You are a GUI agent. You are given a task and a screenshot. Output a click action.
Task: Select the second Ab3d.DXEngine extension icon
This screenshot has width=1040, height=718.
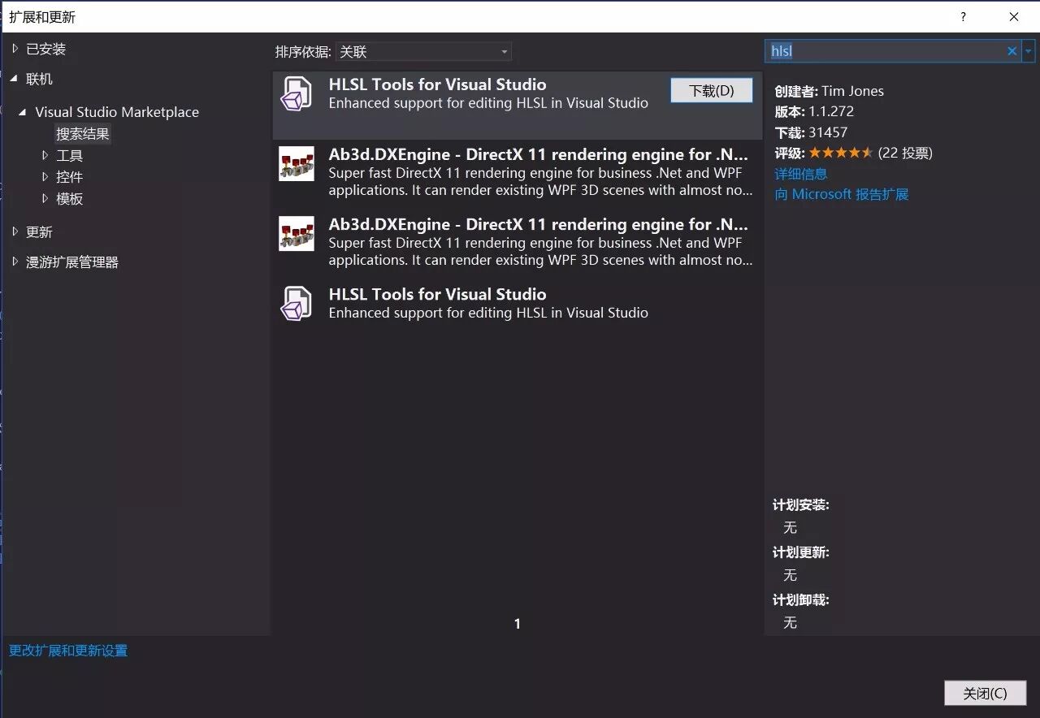pyautogui.click(x=296, y=233)
